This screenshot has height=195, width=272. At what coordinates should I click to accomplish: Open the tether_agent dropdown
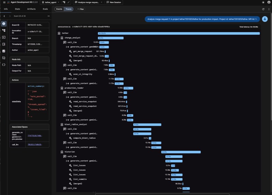51,2
